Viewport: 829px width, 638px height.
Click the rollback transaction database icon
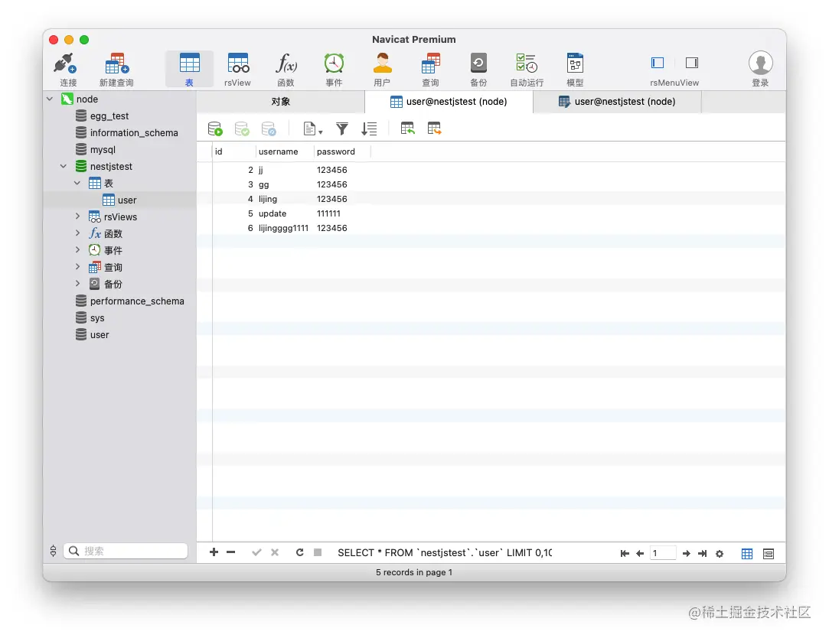pos(269,129)
